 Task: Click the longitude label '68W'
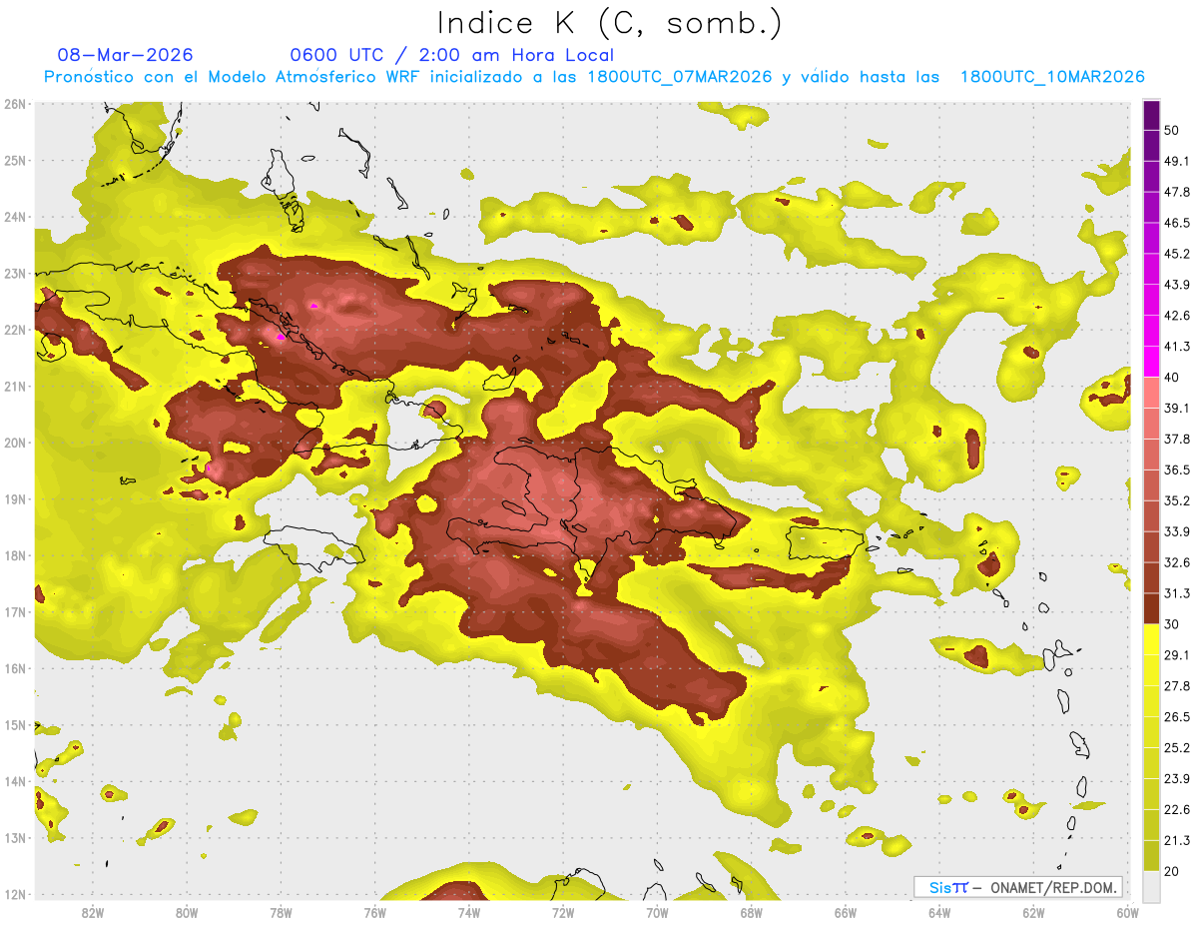[751, 912]
